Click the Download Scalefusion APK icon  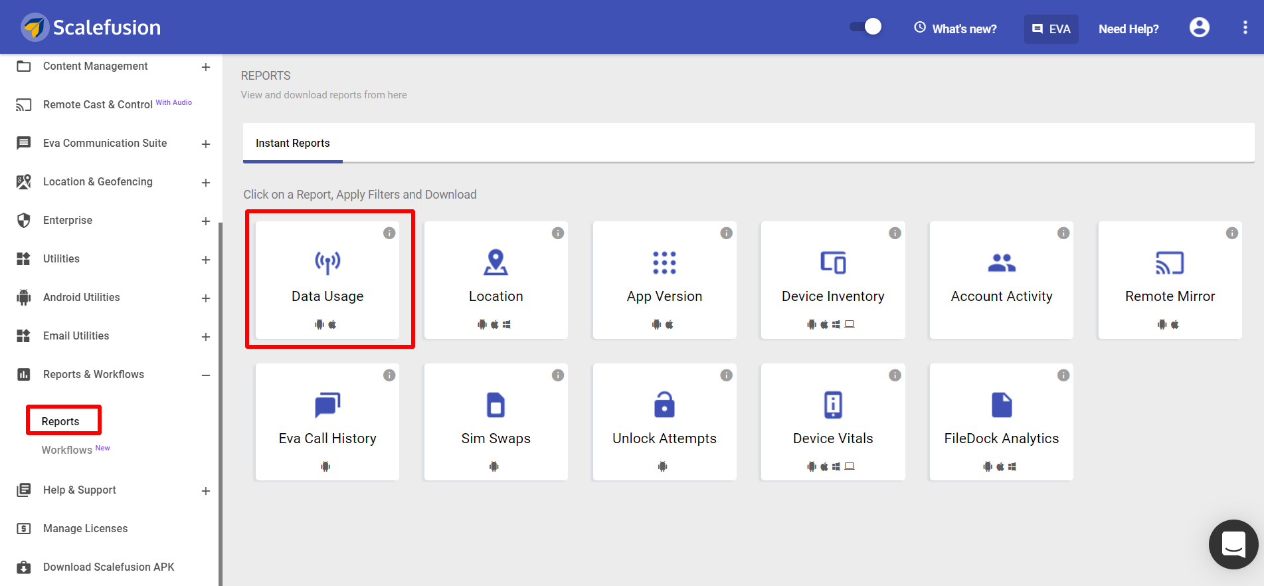[x=24, y=567]
